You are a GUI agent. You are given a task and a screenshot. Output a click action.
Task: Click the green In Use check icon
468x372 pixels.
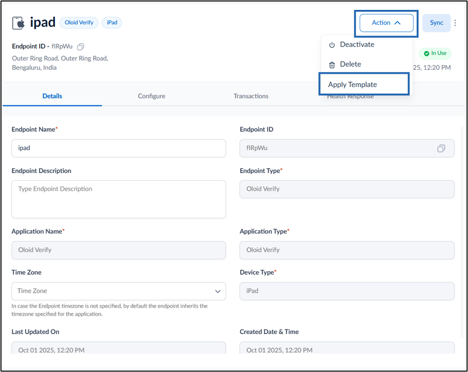tap(426, 53)
